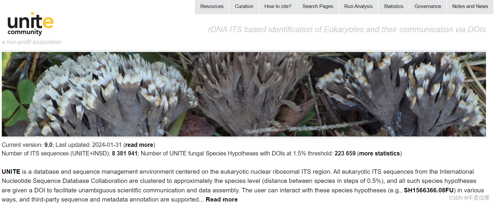Screen dimensions: 494x203
Task: Click the Species Hypotheses count 223 659
Action: [345, 153]
